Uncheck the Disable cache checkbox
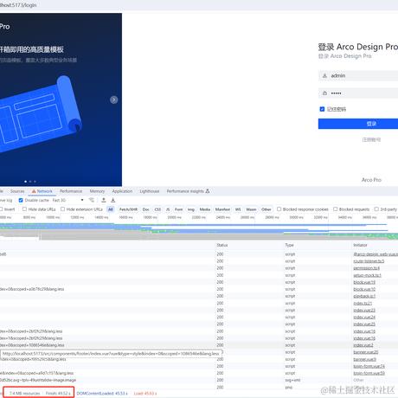The height and width of the screenshot is (398, 398). click(21, 200)
